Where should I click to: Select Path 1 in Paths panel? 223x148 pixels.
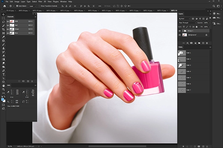tap(194, 53)
